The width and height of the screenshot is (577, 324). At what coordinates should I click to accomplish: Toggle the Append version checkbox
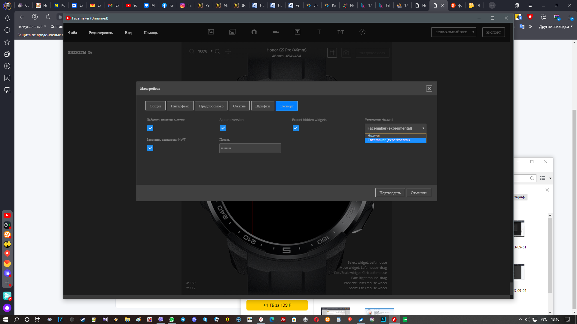click(x=223, y=128)
